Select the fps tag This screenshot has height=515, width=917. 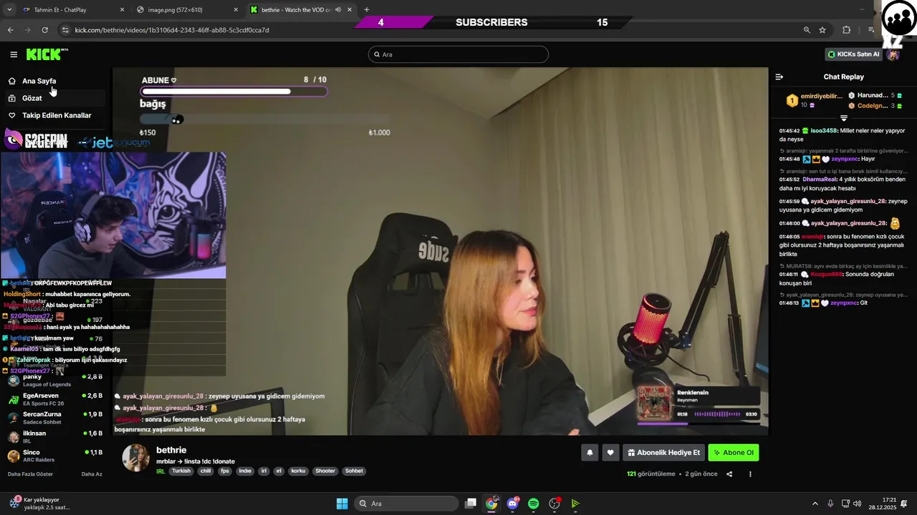click(x=225, y=471)
